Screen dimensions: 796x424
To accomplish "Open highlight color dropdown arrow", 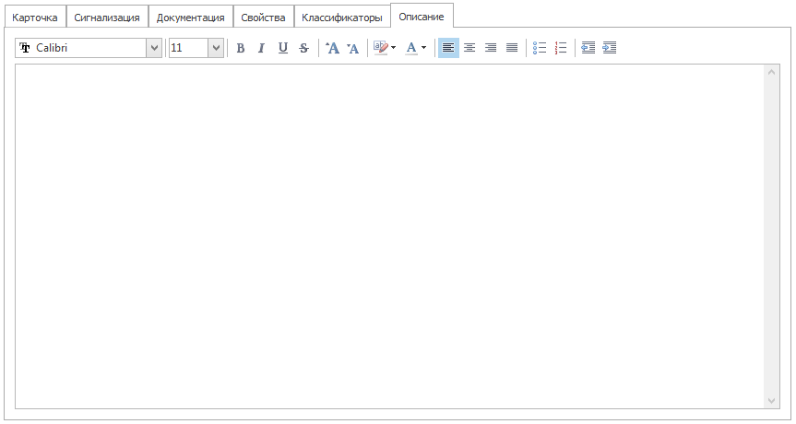I will tap(394, 48).
